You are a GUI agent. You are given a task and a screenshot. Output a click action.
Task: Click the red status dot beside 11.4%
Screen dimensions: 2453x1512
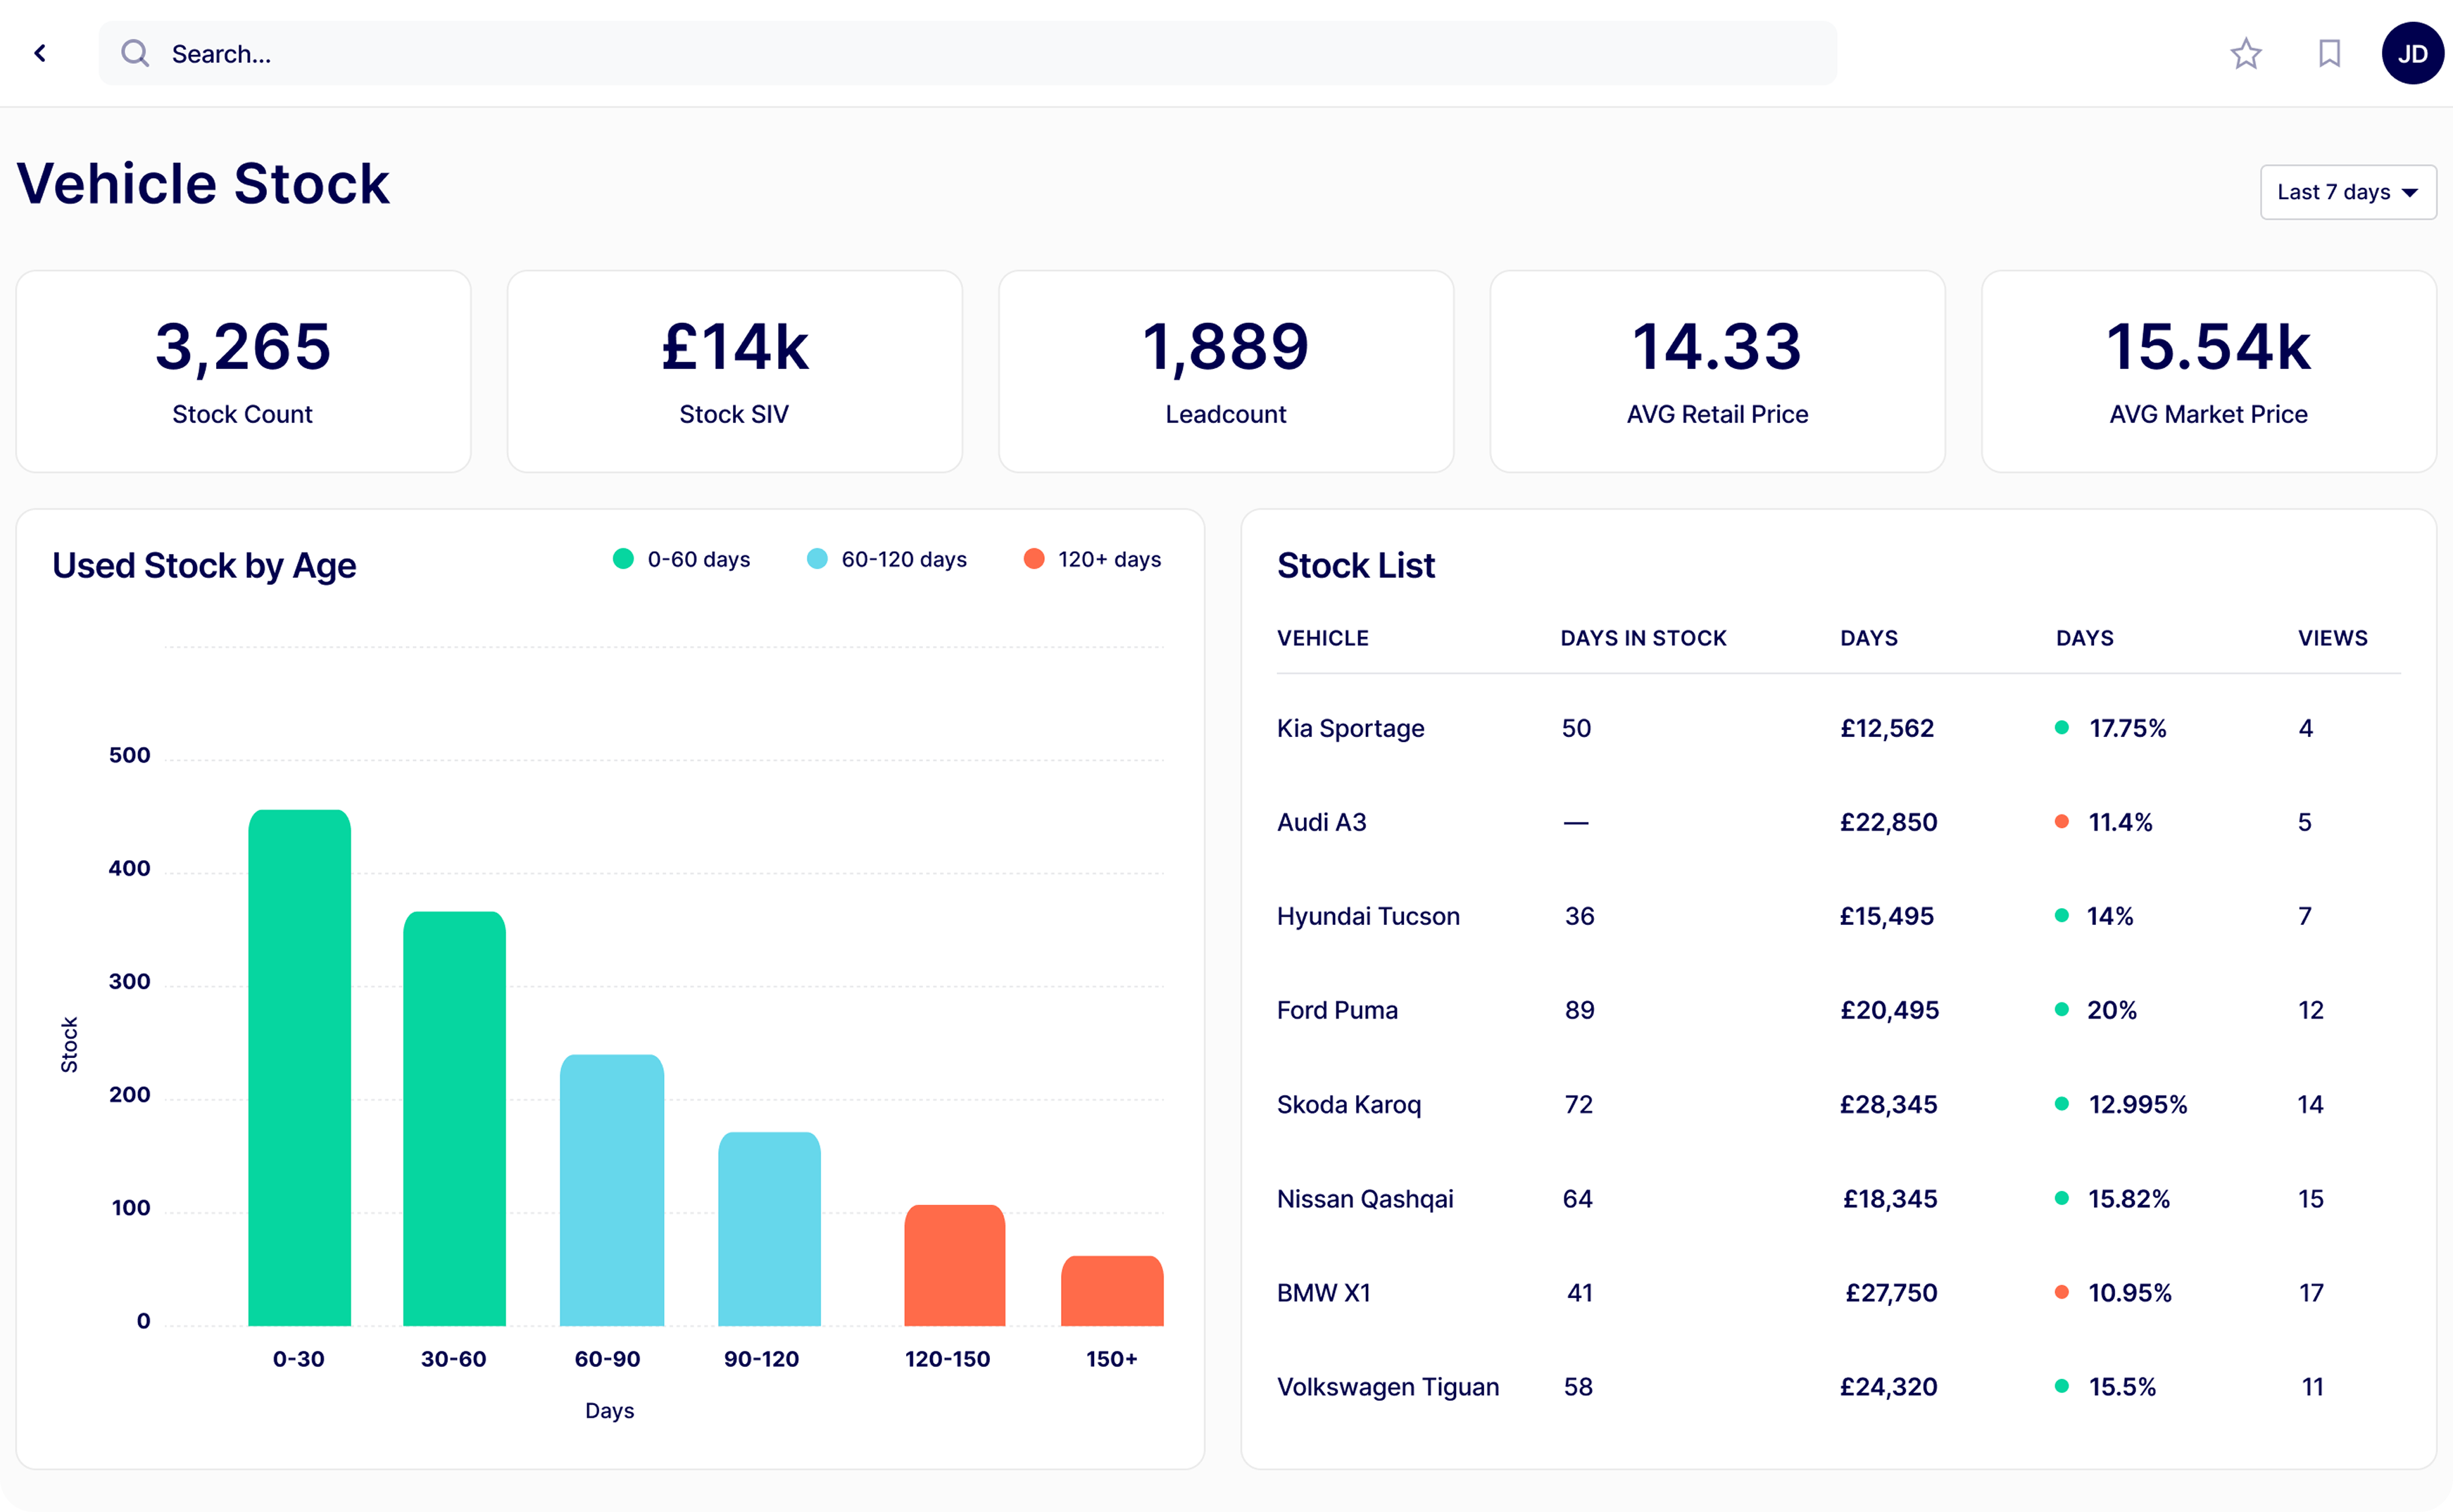[x=2061, y=822]
